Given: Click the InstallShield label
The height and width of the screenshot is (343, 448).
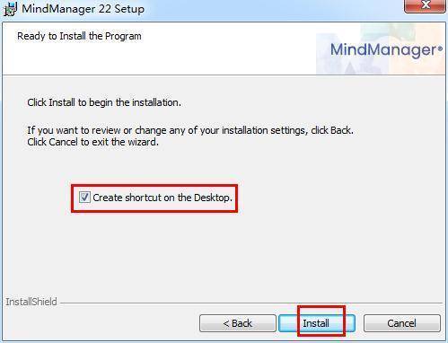Looking at the screenshot, I should pos(31,302).
